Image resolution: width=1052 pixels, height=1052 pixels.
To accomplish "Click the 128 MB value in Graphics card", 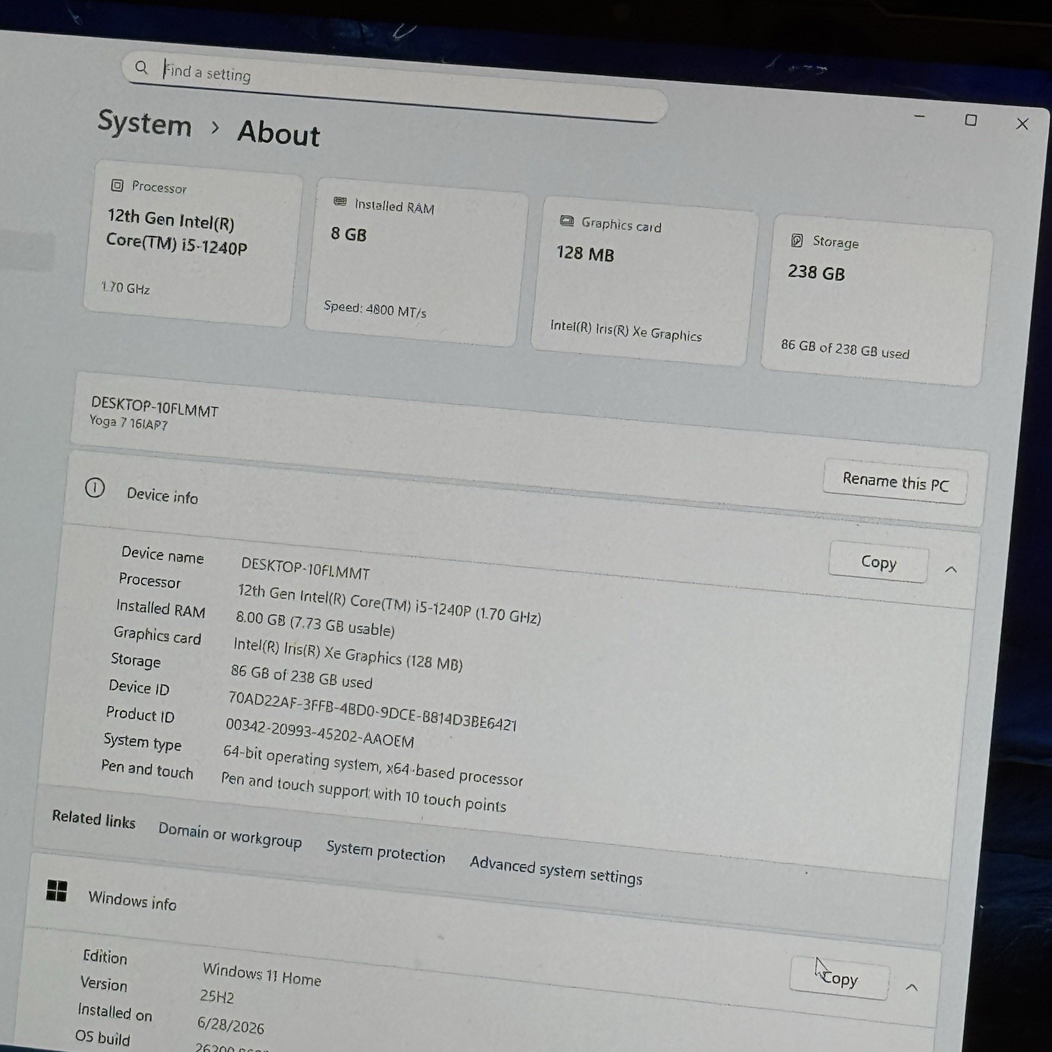I will [x=585, y=253].
